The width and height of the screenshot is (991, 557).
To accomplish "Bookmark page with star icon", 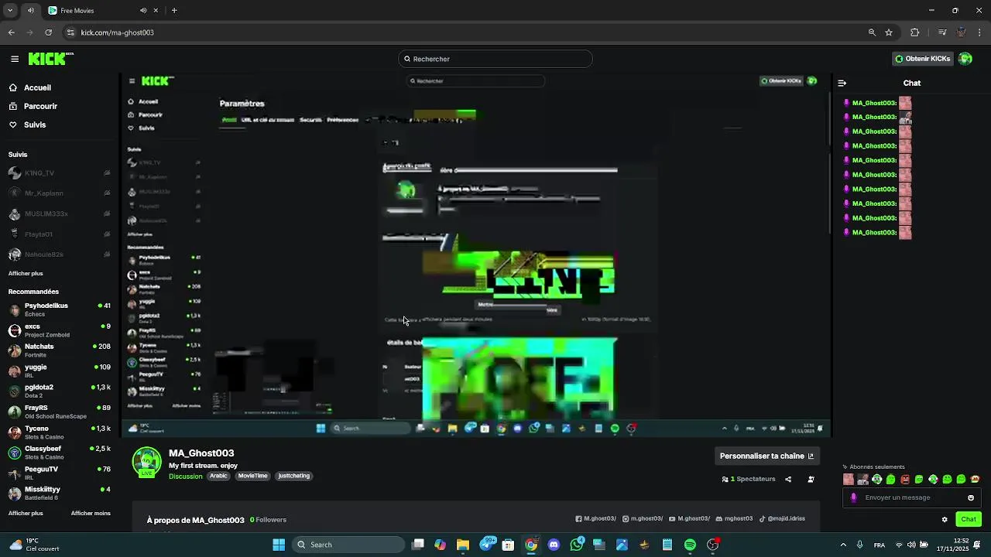I will point(889,32).
